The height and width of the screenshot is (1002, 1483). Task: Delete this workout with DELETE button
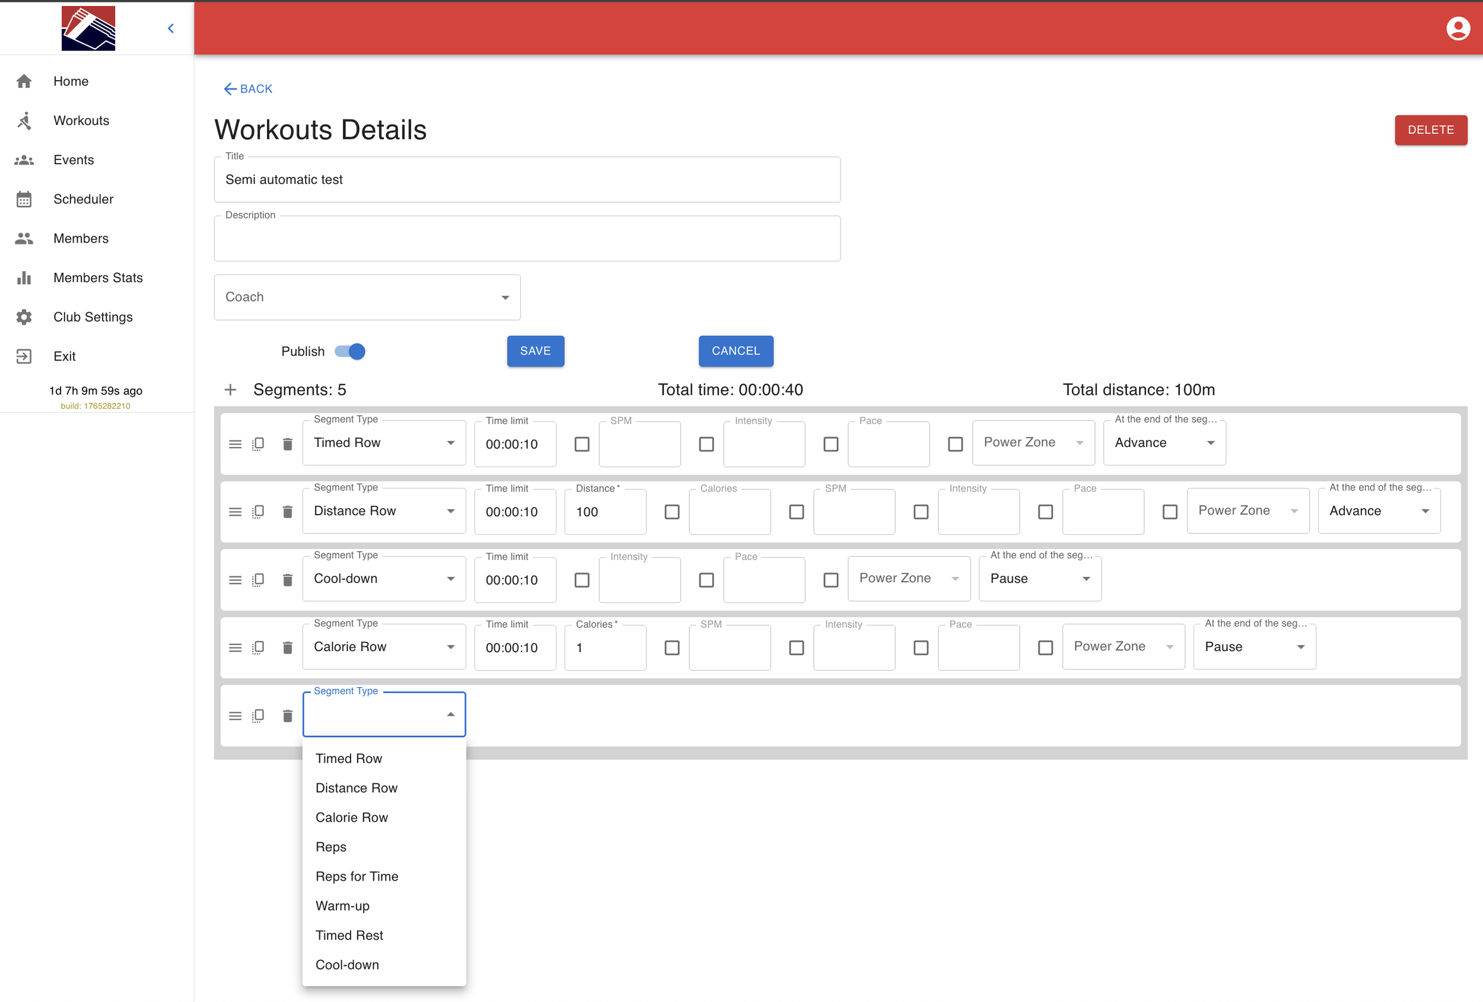pos(1431,129)
